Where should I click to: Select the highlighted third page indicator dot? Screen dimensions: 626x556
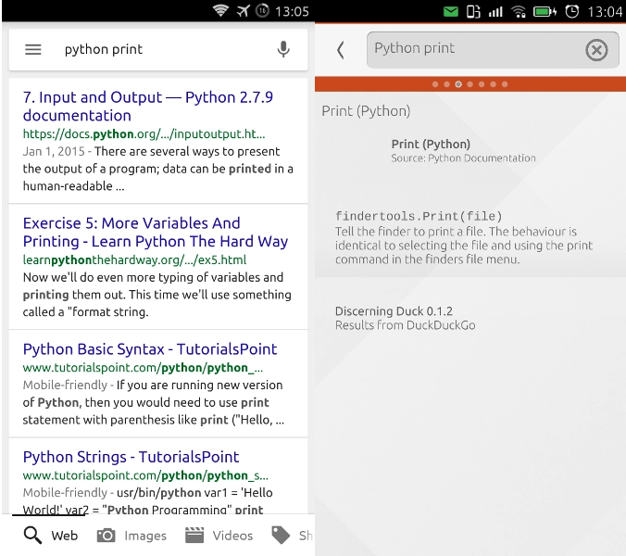click(x=458, y=84)
